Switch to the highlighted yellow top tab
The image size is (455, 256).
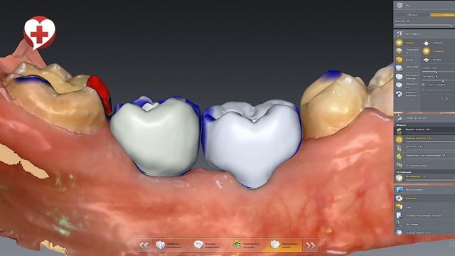(443, 14)
